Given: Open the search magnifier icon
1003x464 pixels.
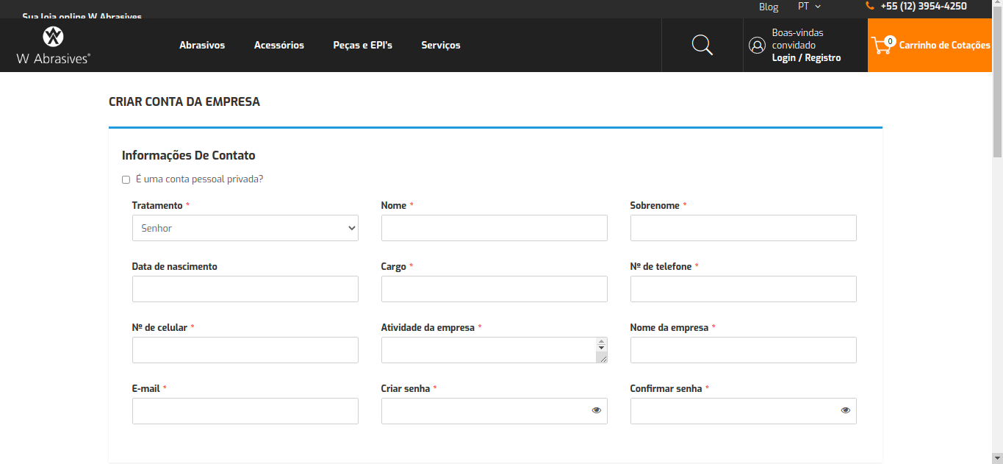Looking at the screenshot, I should click(x=702, y=45).
